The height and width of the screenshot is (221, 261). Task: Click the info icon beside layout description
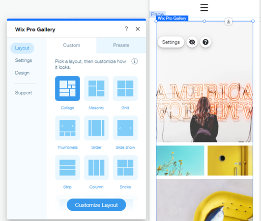click(135, 61)
